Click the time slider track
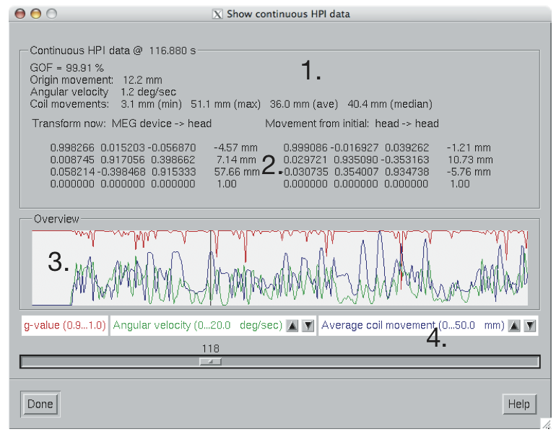 click(279, 362)
